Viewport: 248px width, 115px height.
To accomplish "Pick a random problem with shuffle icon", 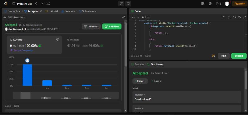I will point(48,4).
